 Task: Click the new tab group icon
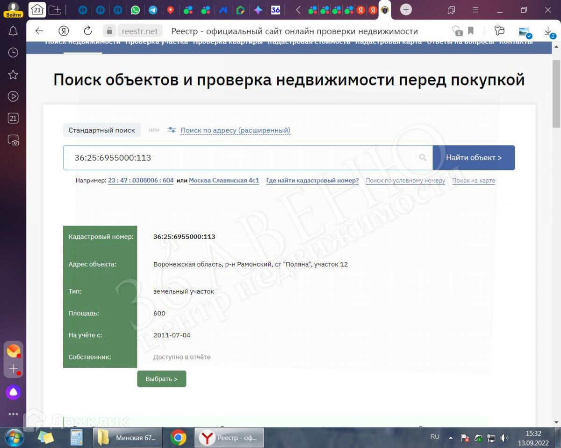55,9
